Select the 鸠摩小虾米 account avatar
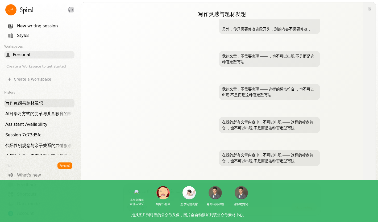Viewport: 378px width, 222px height. [x=163, y=193]
